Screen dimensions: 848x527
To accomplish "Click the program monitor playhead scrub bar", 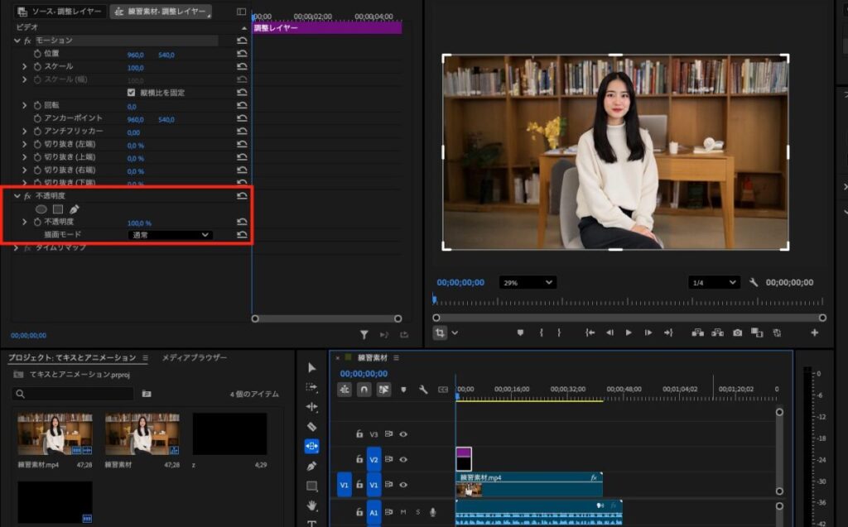I will click(x=628, y=303).
